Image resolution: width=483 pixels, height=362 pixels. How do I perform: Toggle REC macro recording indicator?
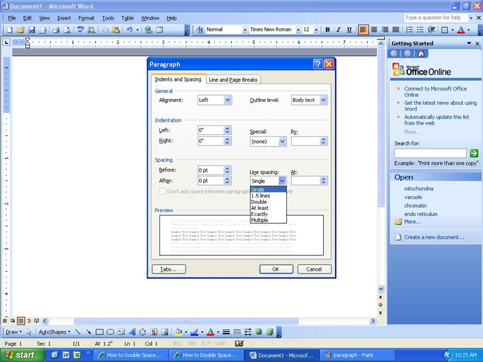(x=178, y=343)
